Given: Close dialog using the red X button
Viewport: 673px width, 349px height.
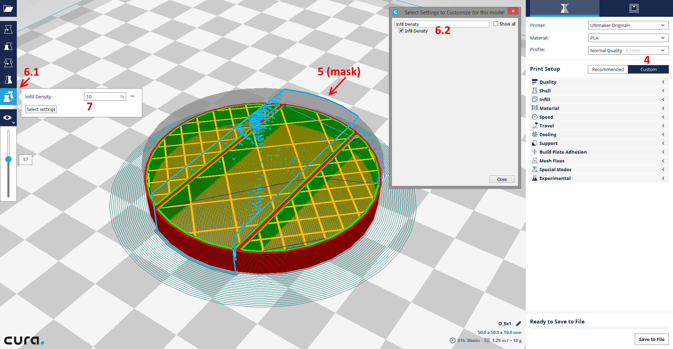Looking at the screenshot, I should tap(513, 11).
